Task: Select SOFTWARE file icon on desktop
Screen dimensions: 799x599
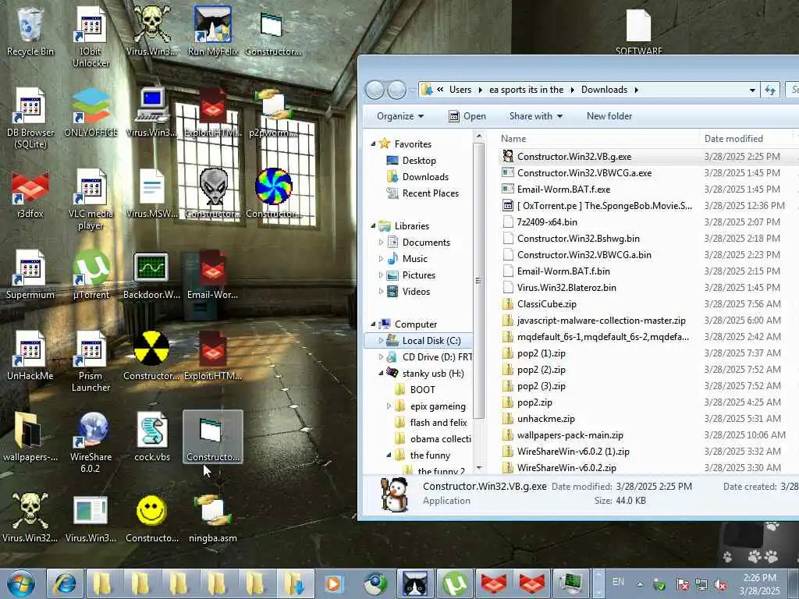Action: point(638,31)
